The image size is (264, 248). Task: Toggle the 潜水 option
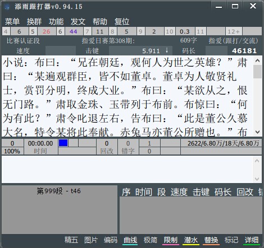[190, 240]
